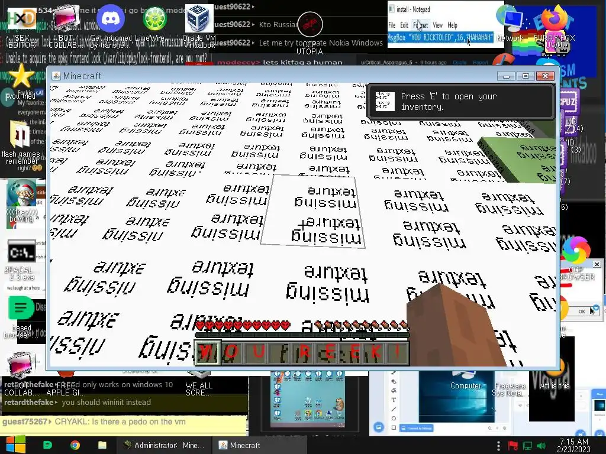Select the Minecraft hotbar slot showing exclamation mark
The height and width of the screenshot is (454, 606).
397,352
